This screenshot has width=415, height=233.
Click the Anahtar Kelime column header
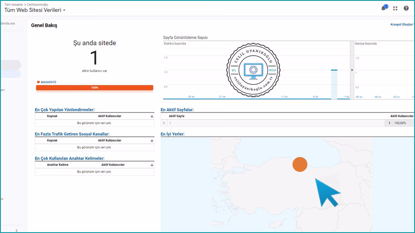coord(57,164)
